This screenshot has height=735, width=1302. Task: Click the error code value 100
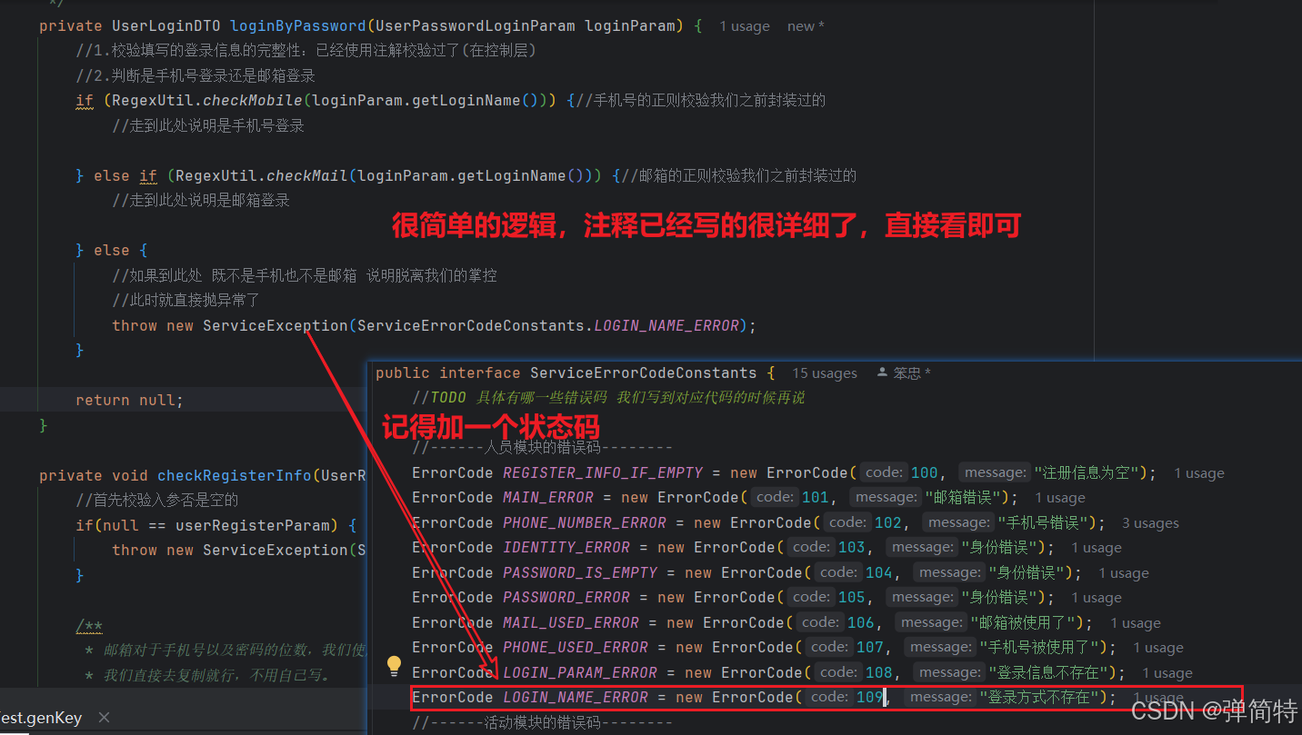click(924, 472)
